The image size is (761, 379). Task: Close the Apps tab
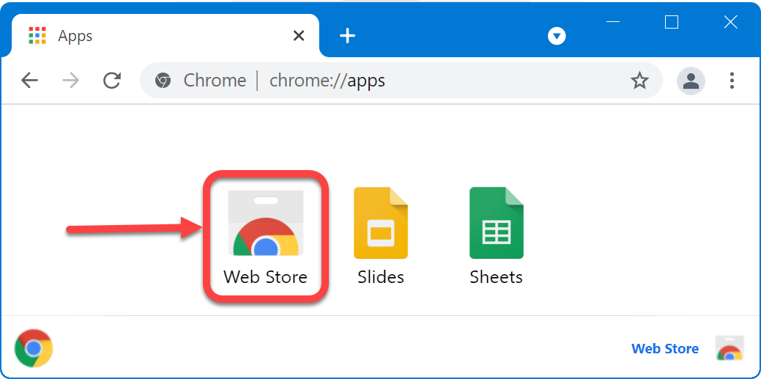(299, 35)
